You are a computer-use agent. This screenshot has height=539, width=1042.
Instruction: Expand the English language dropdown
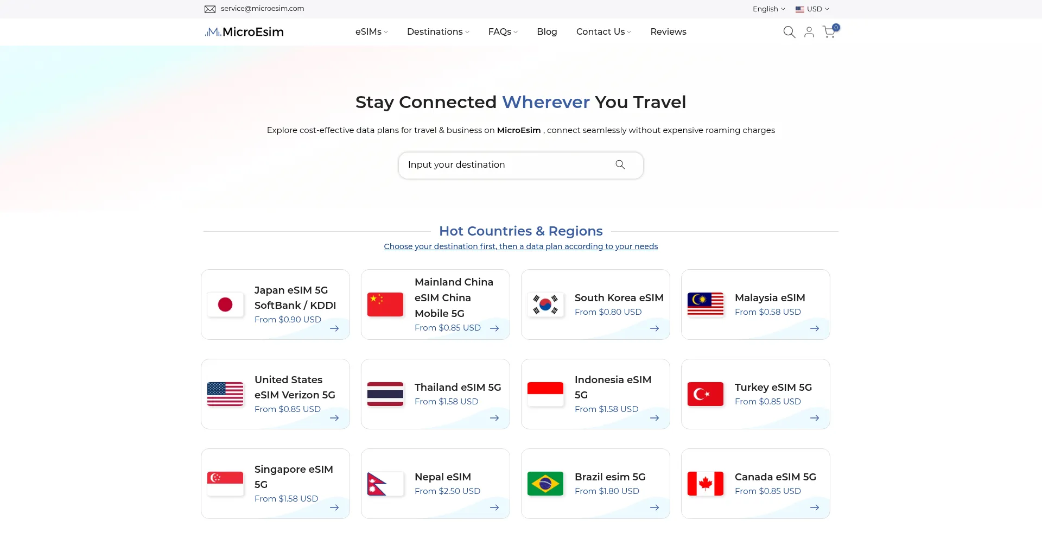768,9
